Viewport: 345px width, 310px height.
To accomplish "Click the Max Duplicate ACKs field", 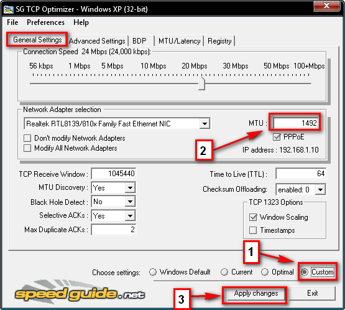I will (x=114, y=230).
